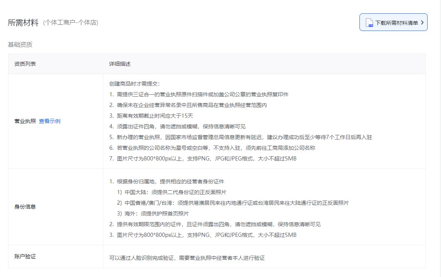The width and height of the screenshot is (441, 277).
Task: Click the 详细描述 column header
Action: point(120,64)
